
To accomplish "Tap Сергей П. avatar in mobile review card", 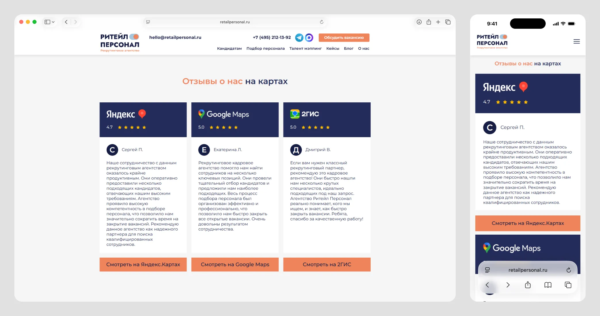I will coord(490,128).
